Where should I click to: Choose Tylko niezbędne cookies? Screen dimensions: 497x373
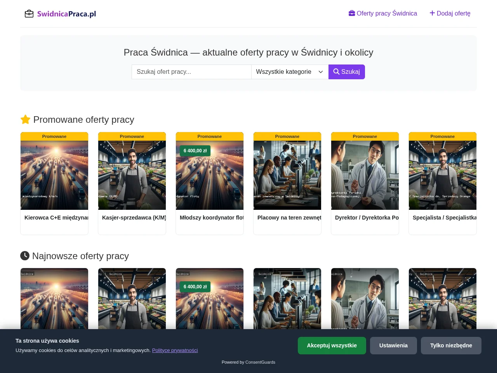(451, 345)
